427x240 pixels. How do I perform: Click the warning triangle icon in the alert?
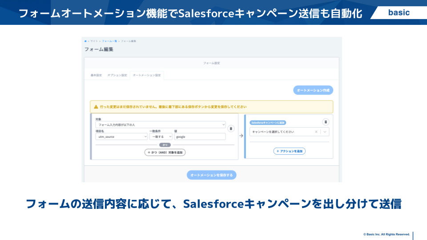point(96,107)
